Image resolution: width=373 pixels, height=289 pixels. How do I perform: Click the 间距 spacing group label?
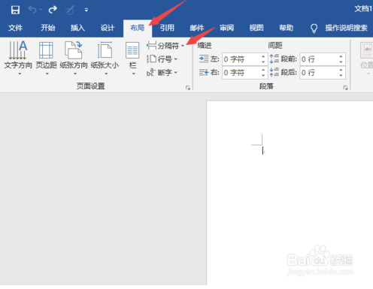[275, 45]
